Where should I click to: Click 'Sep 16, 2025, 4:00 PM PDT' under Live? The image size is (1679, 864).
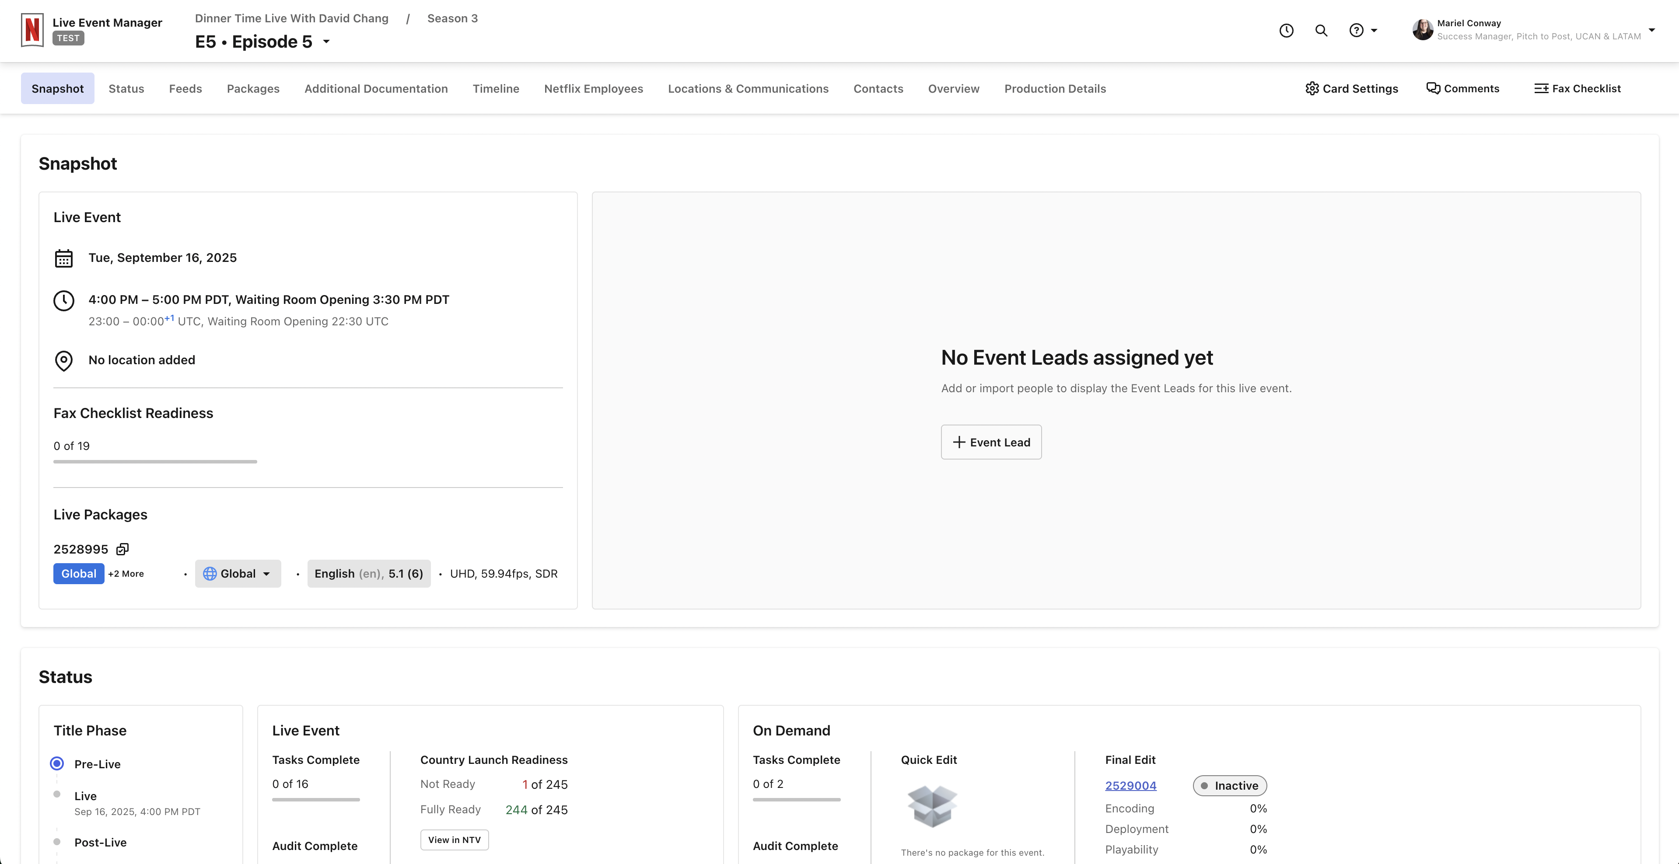coord(137,811)
